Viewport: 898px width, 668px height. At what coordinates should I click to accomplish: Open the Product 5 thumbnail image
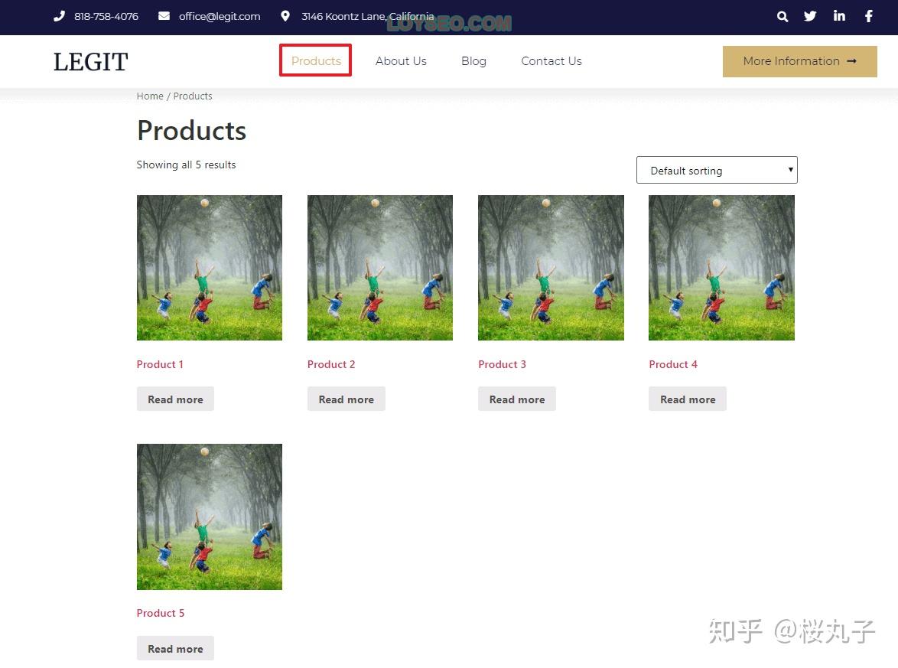coord(209,516)
